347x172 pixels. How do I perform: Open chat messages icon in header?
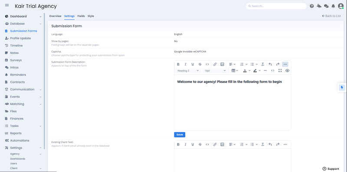click(x=326, y=6)
